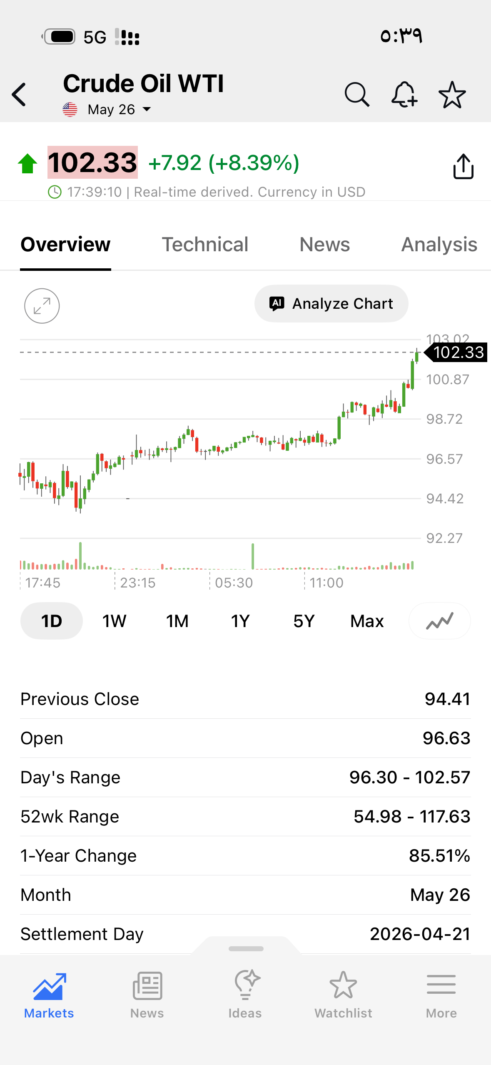Tap the back arrow icon
Image resolution: width=491 pixels, height=1065 pixels.
pyautogui.click(x=19, y=95)
